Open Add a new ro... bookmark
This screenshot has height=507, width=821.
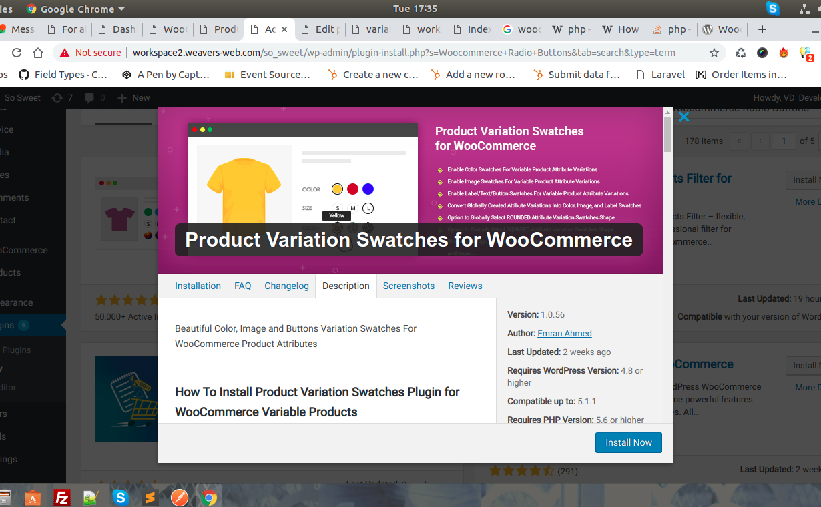point(473,75)
